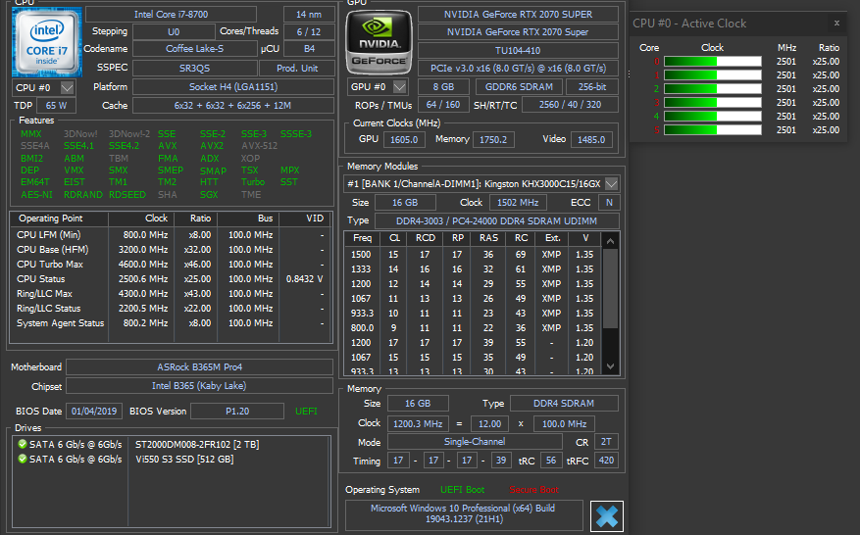Viewport: 860px width, 535px height.
Task: Click the Single-Channel mode value
Action: [x=475, y=442]
